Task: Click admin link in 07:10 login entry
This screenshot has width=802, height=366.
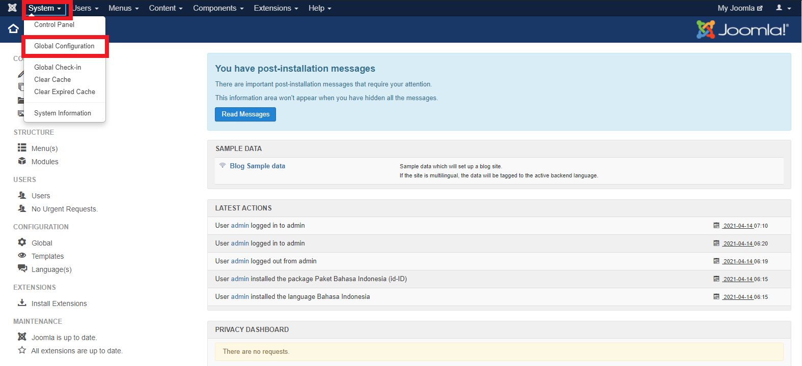Action: click(240, 225)
